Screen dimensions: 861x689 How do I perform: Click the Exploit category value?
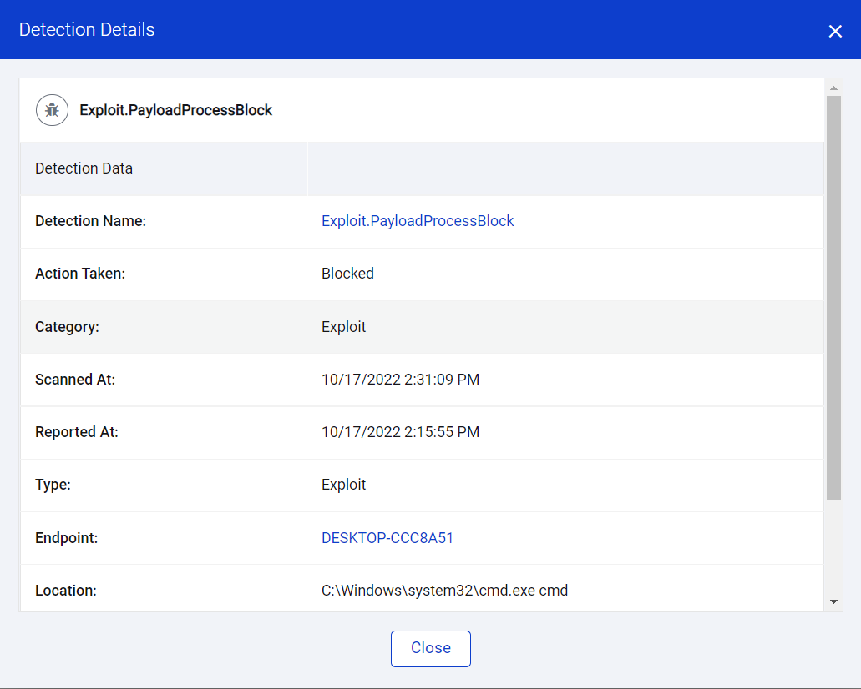click(343, 326)
